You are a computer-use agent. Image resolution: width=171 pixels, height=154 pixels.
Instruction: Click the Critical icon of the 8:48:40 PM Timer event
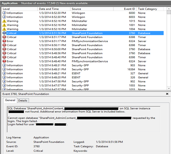(x=4, y=57)
